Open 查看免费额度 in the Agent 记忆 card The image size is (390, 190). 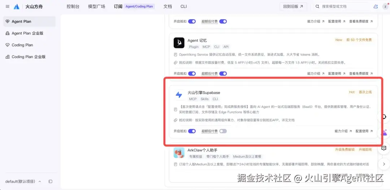361,74
